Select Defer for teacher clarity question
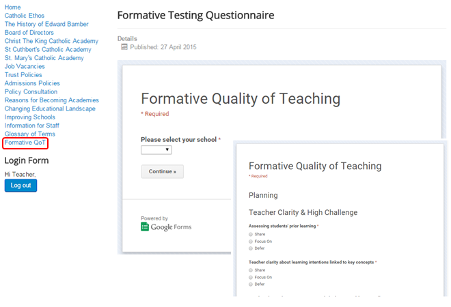The image size is (451, 307). (251, 285)
